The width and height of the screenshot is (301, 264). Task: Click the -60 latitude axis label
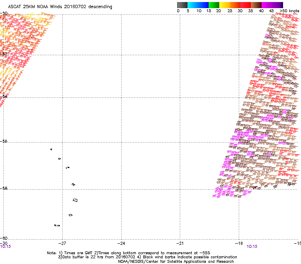(x=4, y=238)
